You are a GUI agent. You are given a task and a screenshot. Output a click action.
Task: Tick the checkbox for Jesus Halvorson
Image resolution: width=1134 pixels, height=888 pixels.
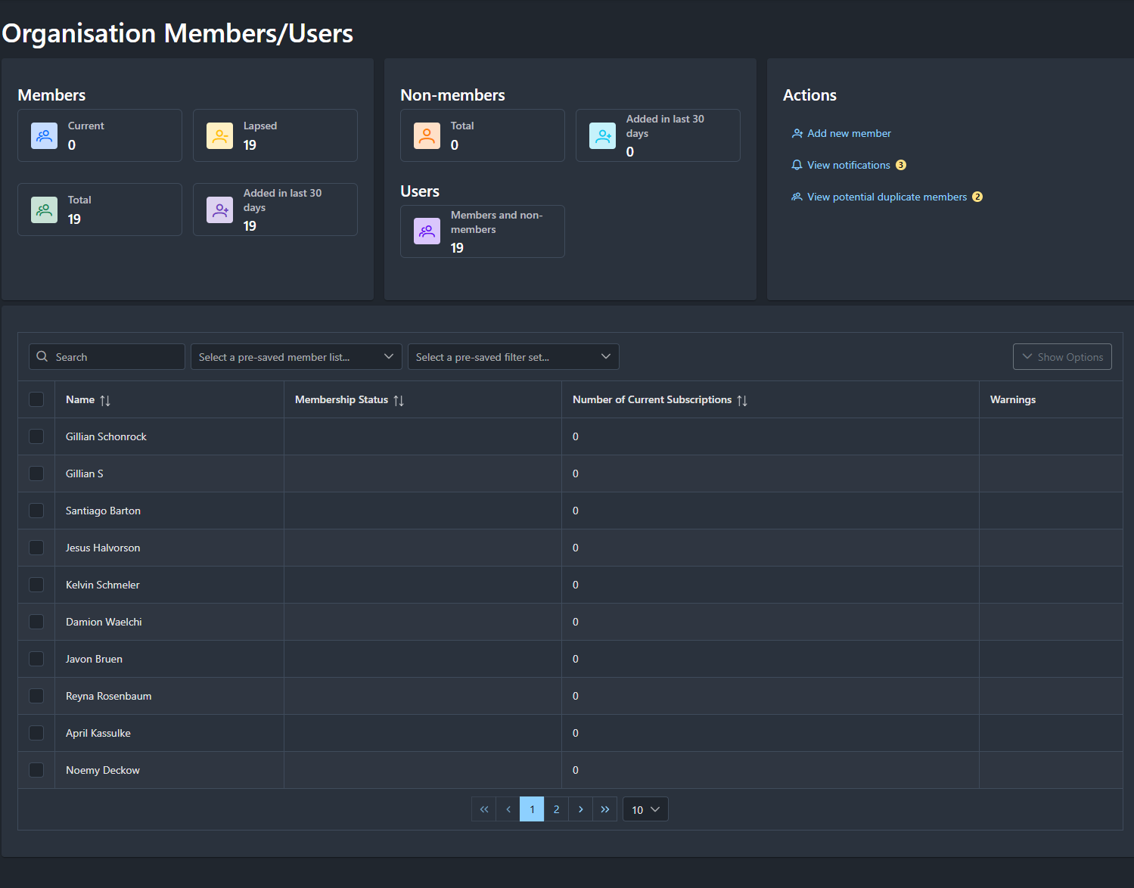36,548
